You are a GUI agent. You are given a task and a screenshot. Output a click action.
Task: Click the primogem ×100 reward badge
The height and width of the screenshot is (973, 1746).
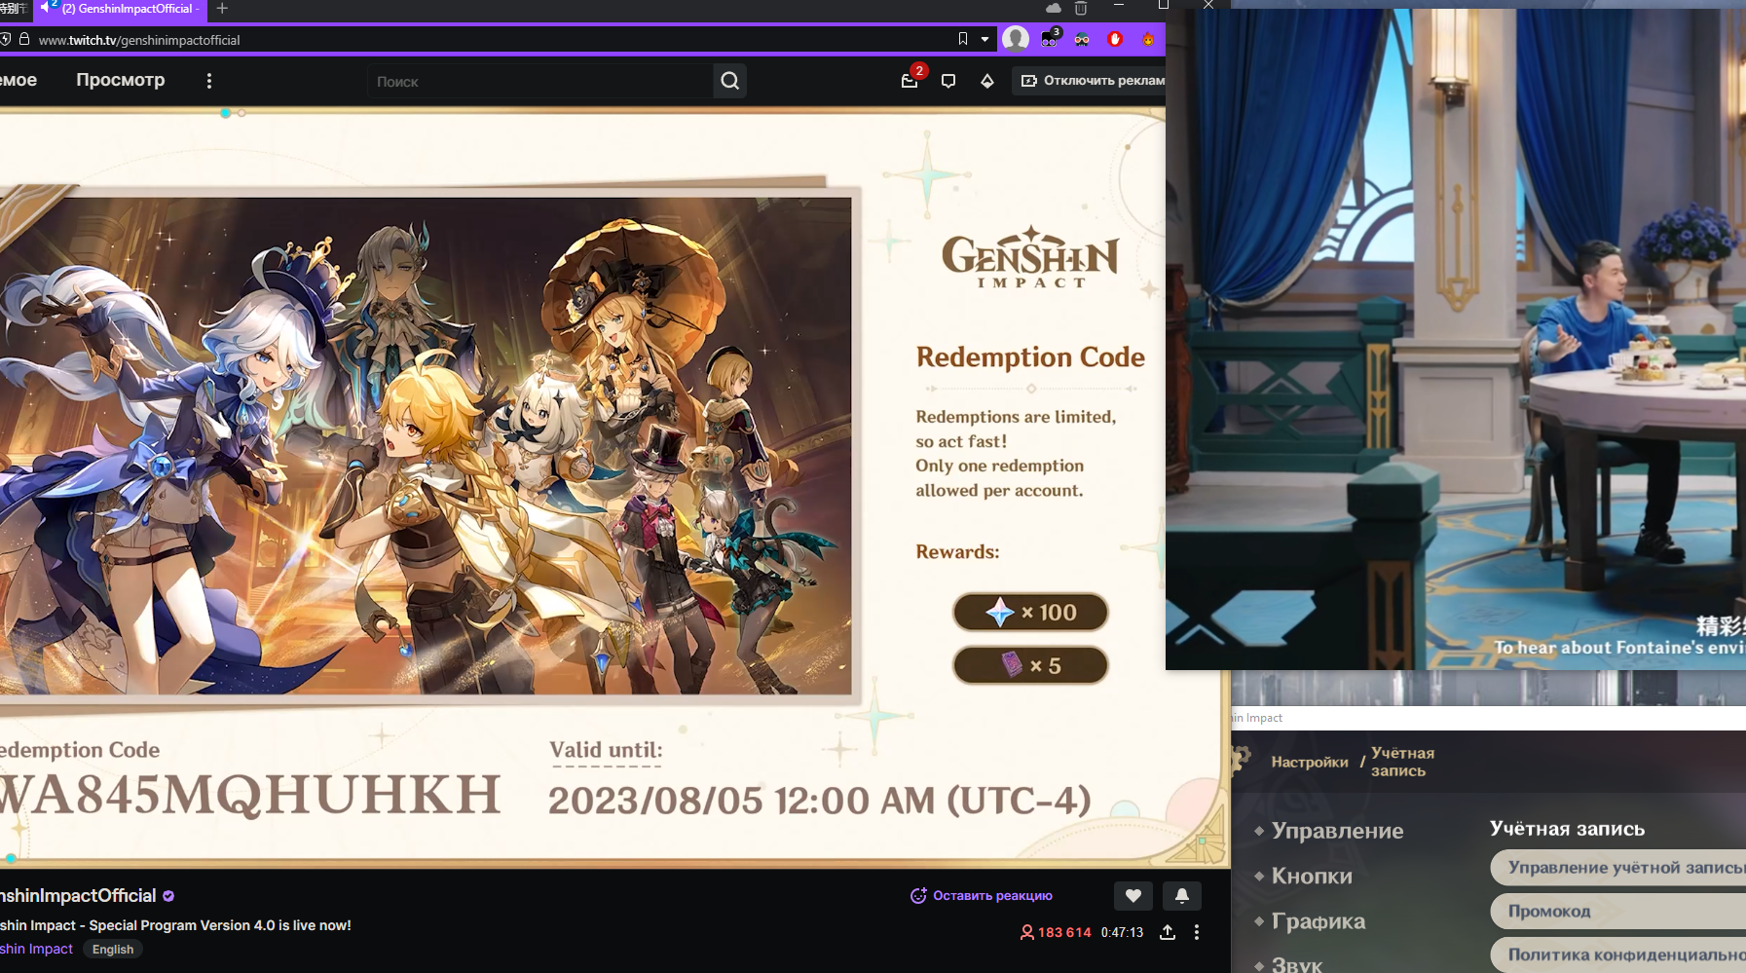coord(1030,613)
